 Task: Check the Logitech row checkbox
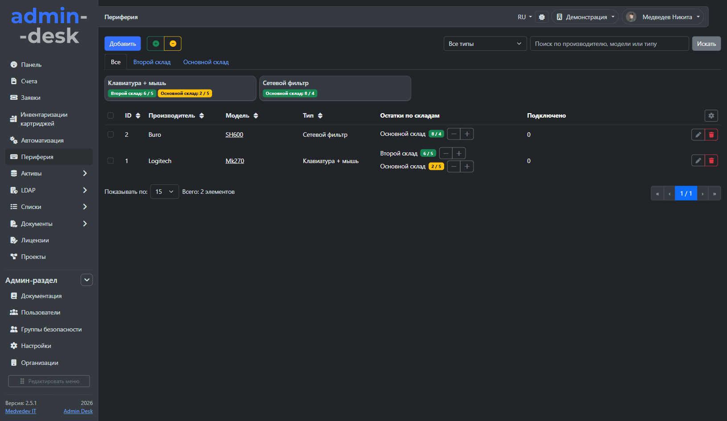pos(110,161)
